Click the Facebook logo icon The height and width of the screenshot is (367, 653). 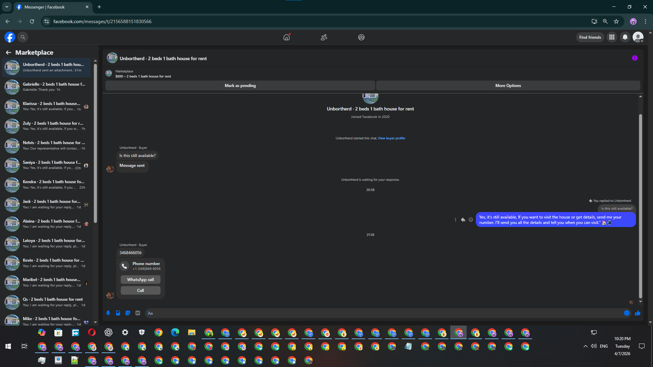pos(10,37)
